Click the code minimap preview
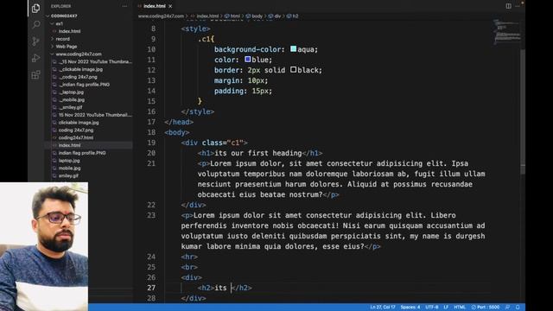 tap(506, 33)
